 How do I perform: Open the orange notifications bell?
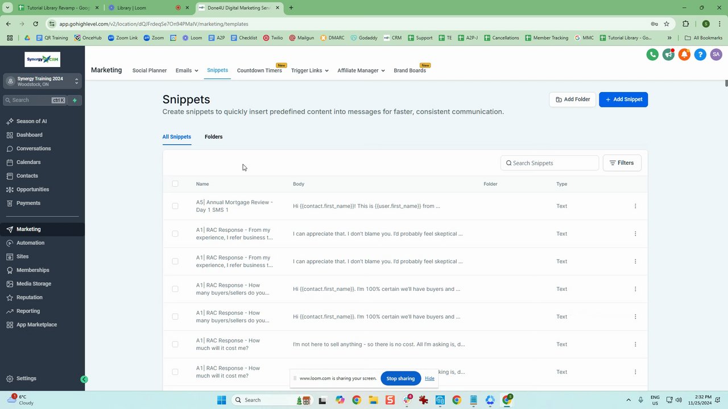(x=684, y=55)
